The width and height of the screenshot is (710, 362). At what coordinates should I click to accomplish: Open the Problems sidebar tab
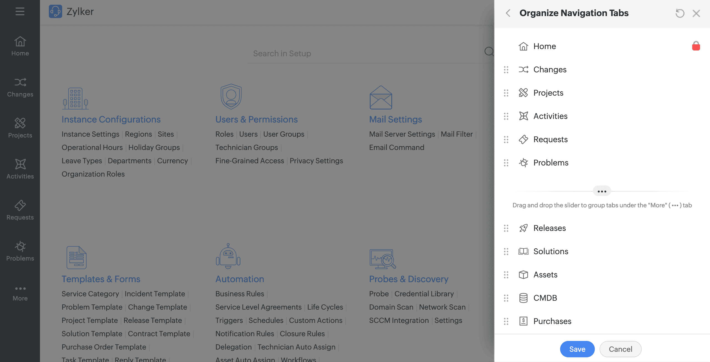pyautogui.click(x=20, y=251)
